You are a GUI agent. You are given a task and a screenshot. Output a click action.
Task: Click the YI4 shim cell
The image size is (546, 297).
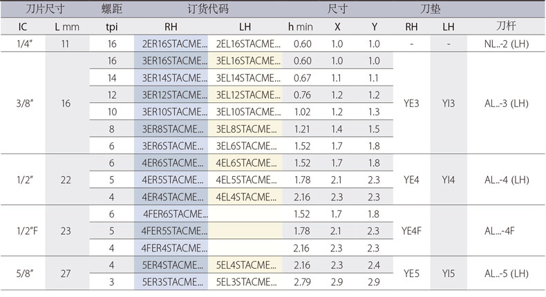point(449,180)
